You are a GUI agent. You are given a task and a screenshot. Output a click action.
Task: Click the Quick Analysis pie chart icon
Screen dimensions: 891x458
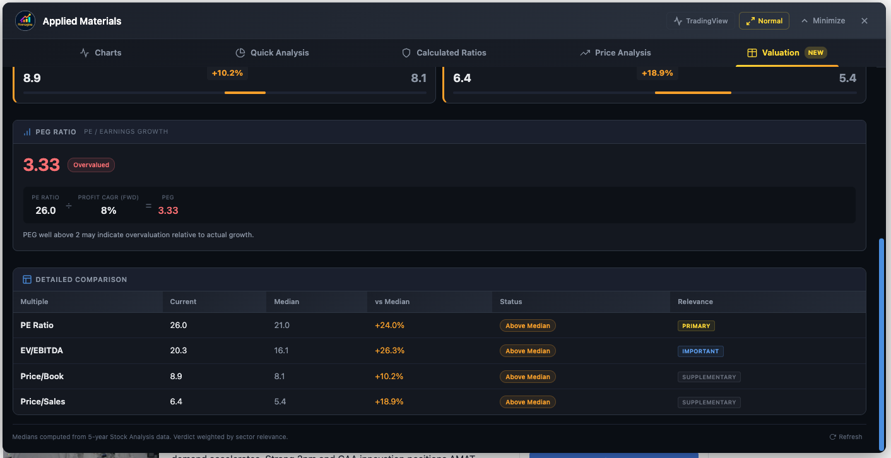pos(240,52)
